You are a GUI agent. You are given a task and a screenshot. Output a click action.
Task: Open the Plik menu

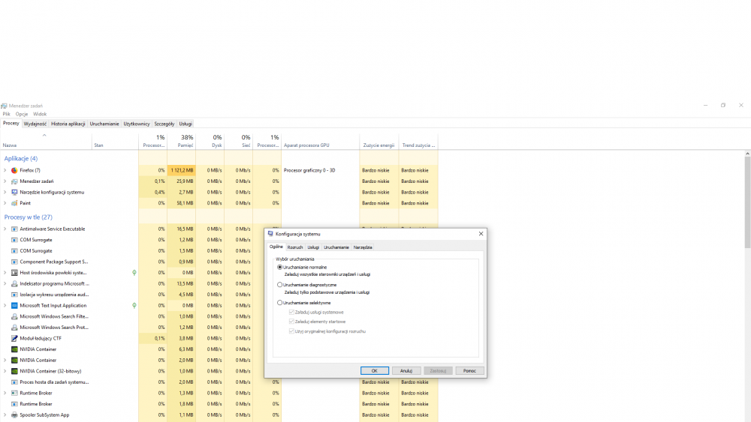coord(6,114)
